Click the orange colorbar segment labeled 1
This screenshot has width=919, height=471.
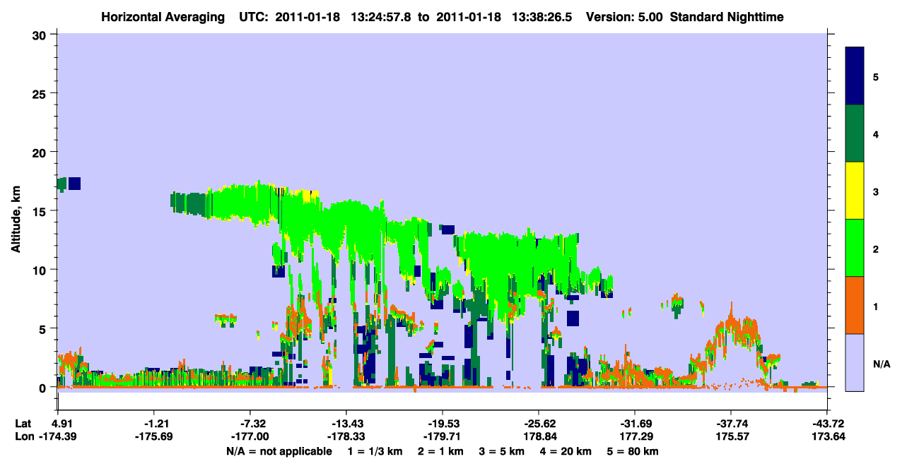(x=855, y=305)
